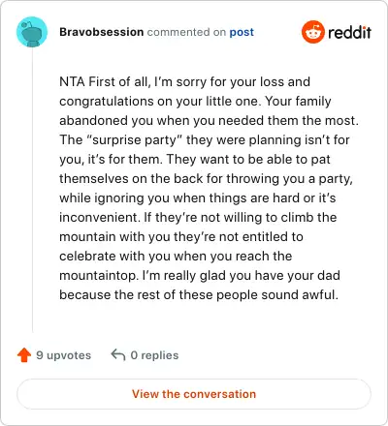The width and height of the screenshot is (388, 426).
Task: Click the "commented on" gray text
Action: pyautogui.click(x=186, y=32)
